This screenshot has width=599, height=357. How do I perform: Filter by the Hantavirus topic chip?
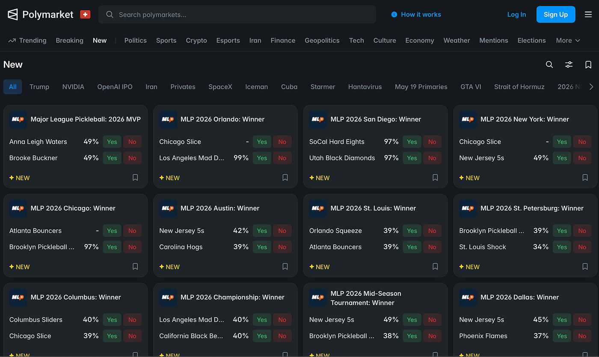point(365,87)
